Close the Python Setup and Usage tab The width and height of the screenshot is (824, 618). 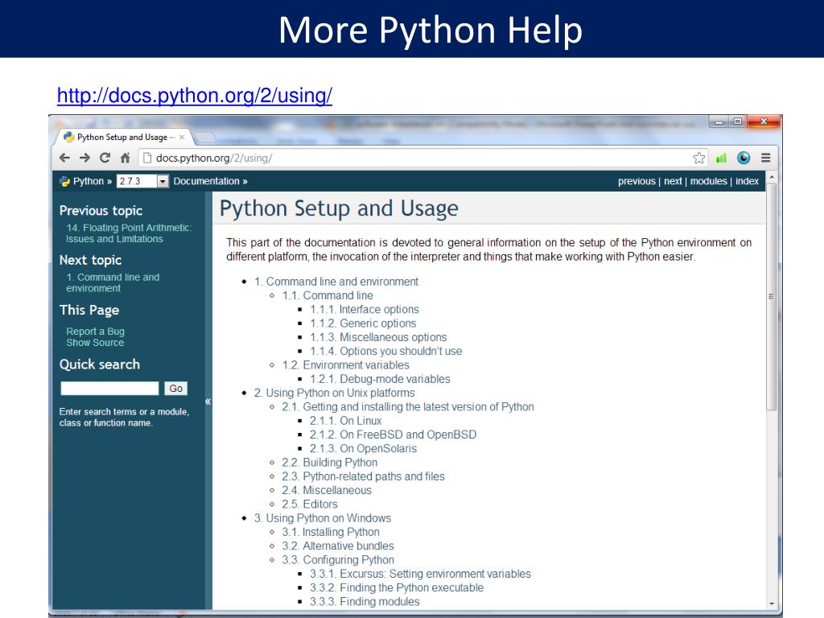pyautogui.click(x=182, y=137)
